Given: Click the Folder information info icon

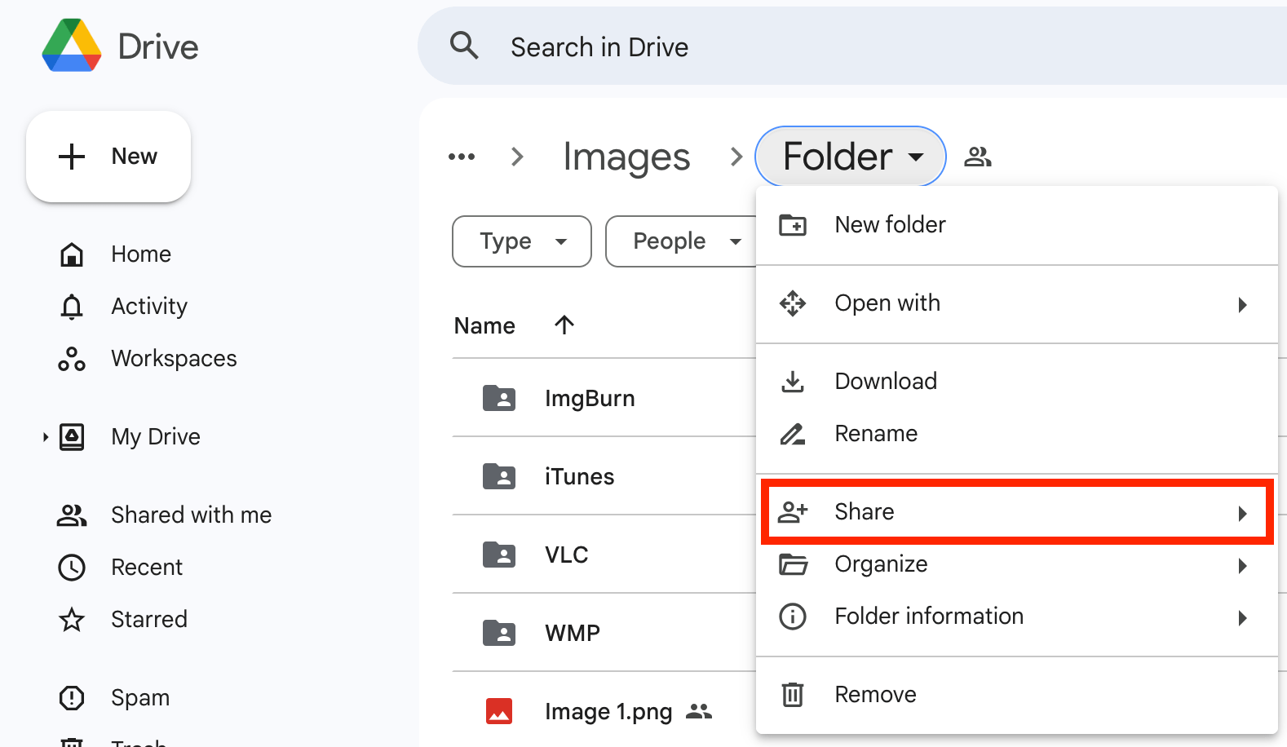Looking at the screenshot, I should tap(793, 617).
